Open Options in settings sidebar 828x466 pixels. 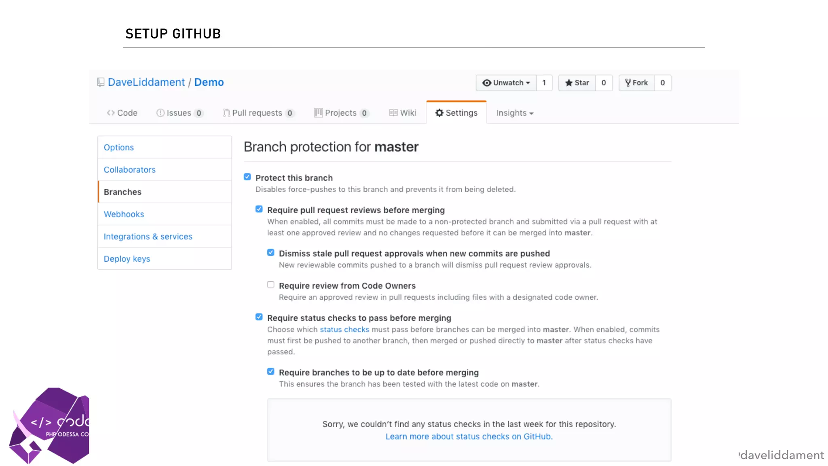click(165, 147)
